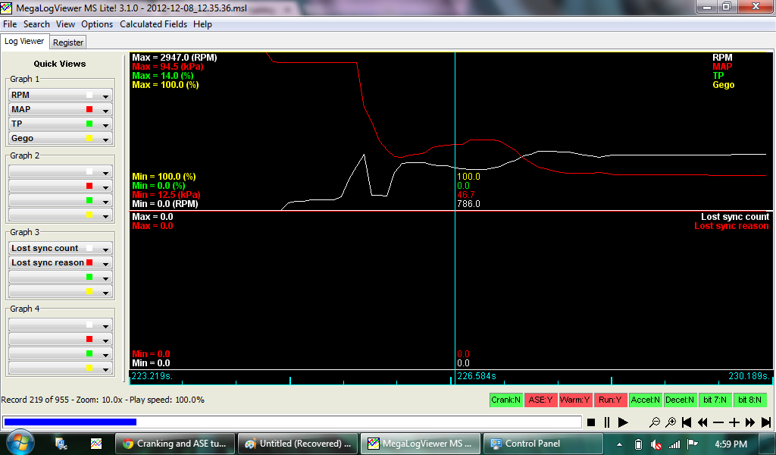Decrease play speed with the minus icon
The height and width of the screenshot is (455, 776).
point(718,422)
